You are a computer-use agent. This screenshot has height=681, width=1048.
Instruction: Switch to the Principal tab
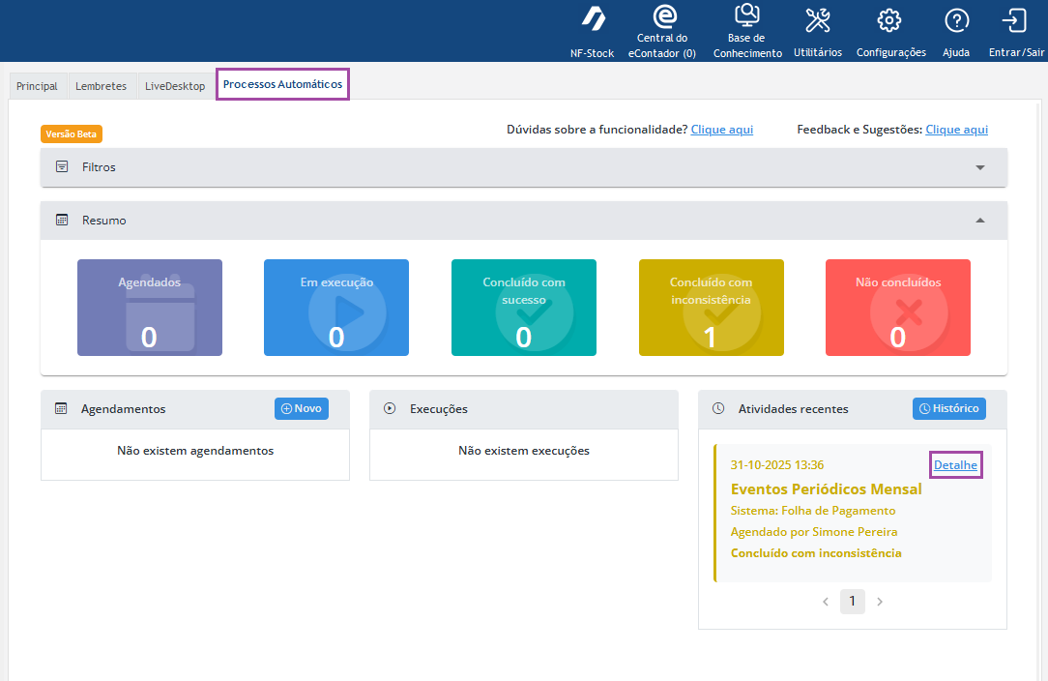(37, 86)
